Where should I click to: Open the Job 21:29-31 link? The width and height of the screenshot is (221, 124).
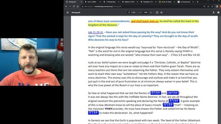96,32
